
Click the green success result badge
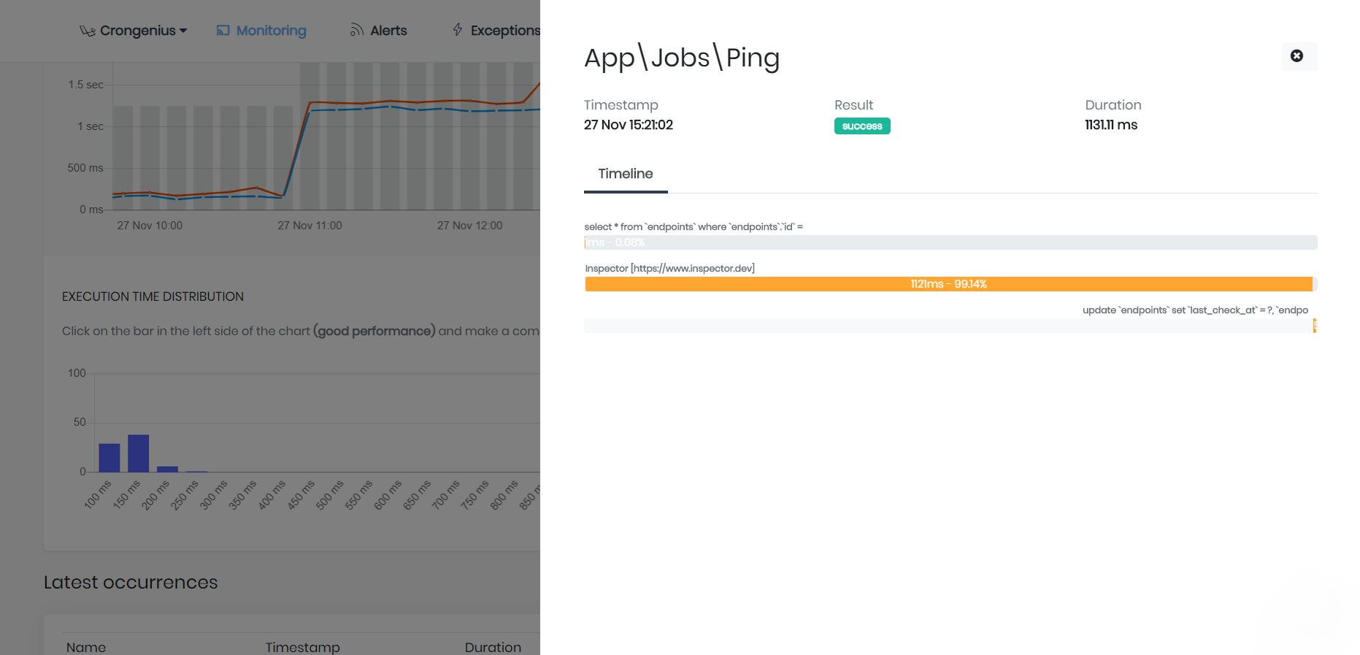click(862, 126)
